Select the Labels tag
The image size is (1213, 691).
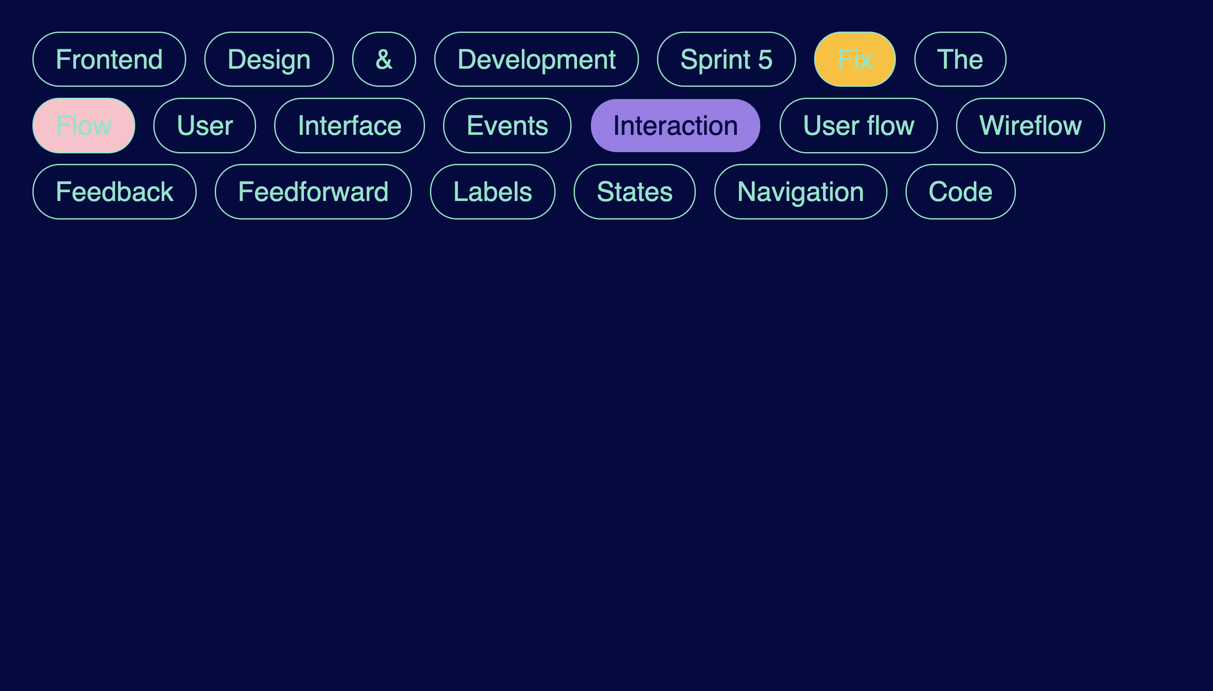492,192
